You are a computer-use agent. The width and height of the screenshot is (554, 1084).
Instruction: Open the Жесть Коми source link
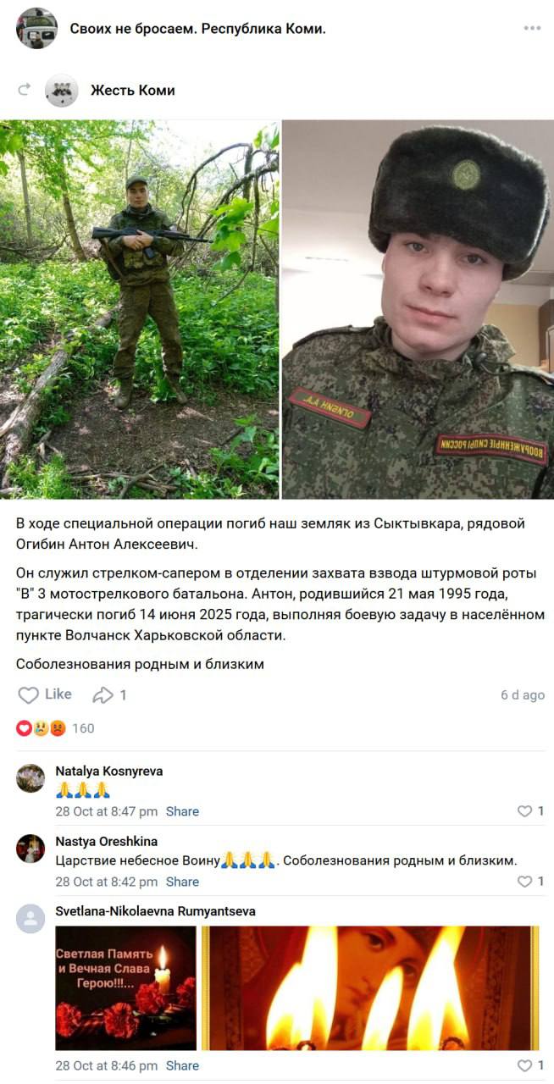pos(133,91)
